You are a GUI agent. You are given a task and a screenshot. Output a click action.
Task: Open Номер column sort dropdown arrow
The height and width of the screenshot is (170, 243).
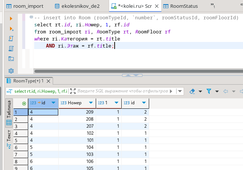coord(91,103)
